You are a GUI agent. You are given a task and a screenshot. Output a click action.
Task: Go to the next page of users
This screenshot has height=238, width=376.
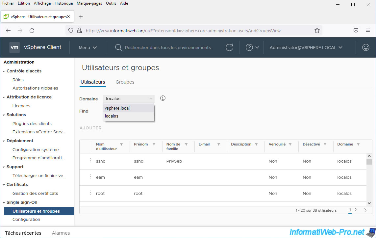coord(365,210)
